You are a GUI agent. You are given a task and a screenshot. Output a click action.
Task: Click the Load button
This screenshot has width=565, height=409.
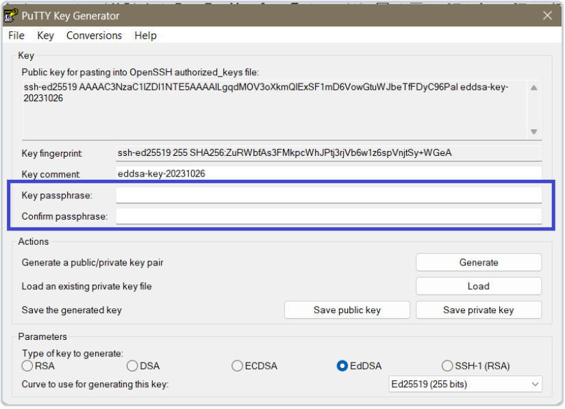tap(479, 286)
